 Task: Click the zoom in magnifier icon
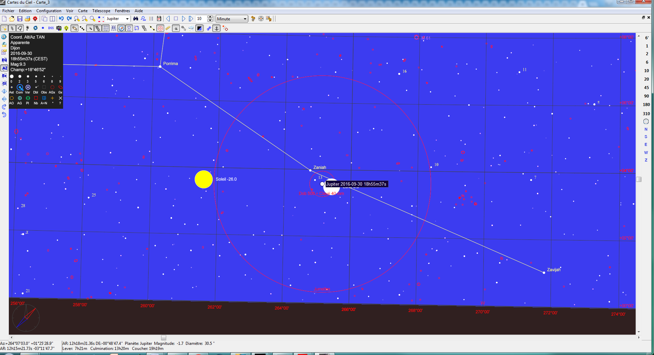click(77, 19)
